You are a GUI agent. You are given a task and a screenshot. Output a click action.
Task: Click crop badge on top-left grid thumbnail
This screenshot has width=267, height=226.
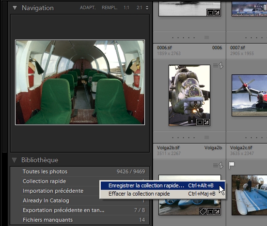(210, 13)
